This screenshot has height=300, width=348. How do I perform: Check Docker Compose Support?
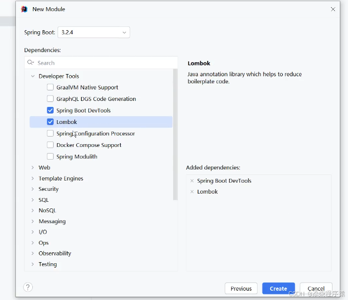coord(50,145)
